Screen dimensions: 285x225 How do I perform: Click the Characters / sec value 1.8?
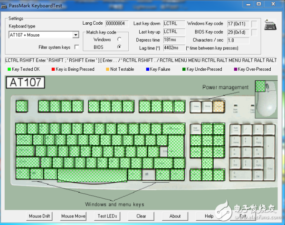pos(238,40)
